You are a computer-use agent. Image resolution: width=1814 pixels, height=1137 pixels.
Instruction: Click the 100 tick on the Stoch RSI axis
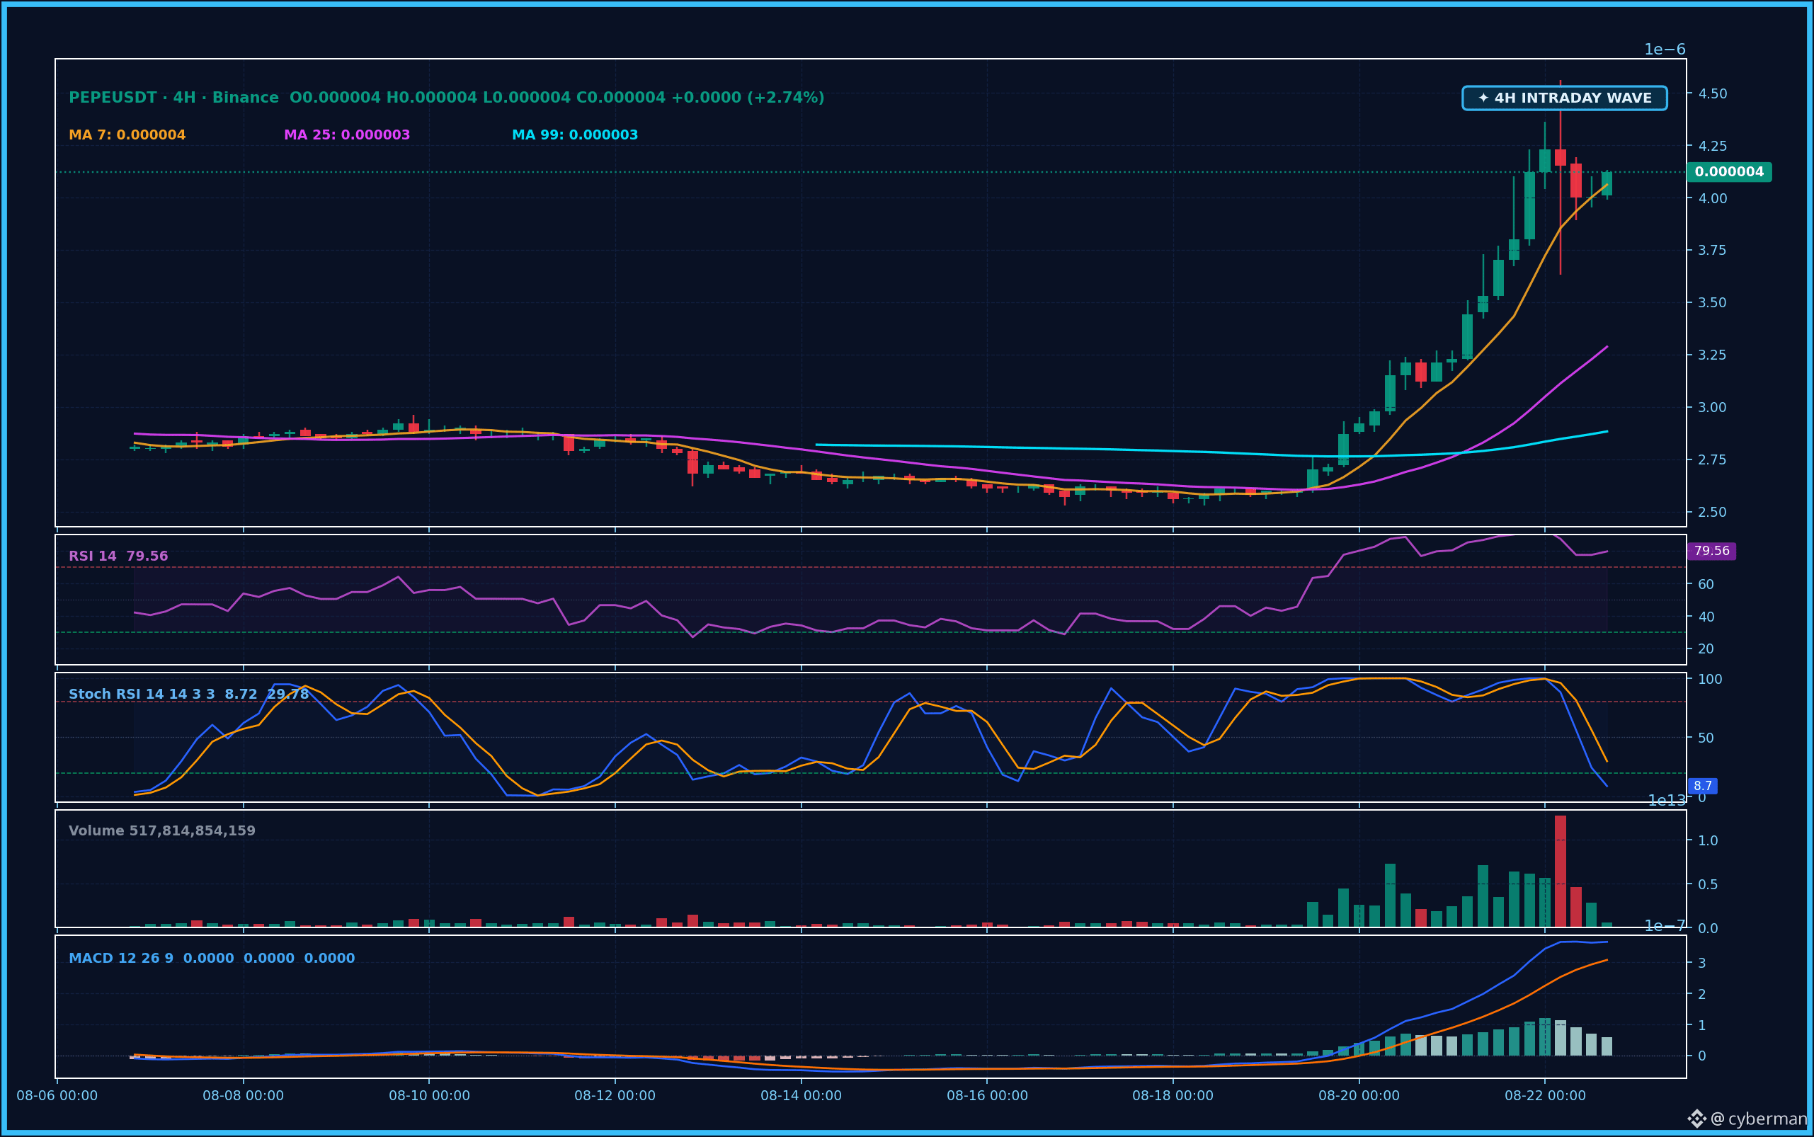(1710, 679)
